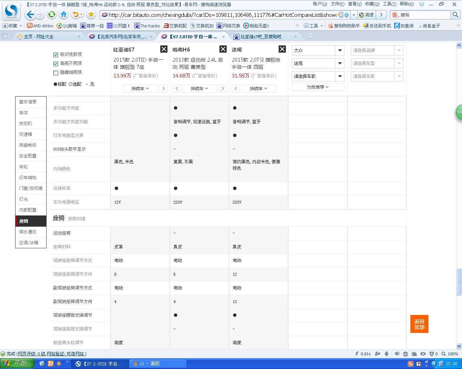Screen dimensions: 462x369
Task: Move 哈弗H6 column right with arrow
Action: coord(223,89)
